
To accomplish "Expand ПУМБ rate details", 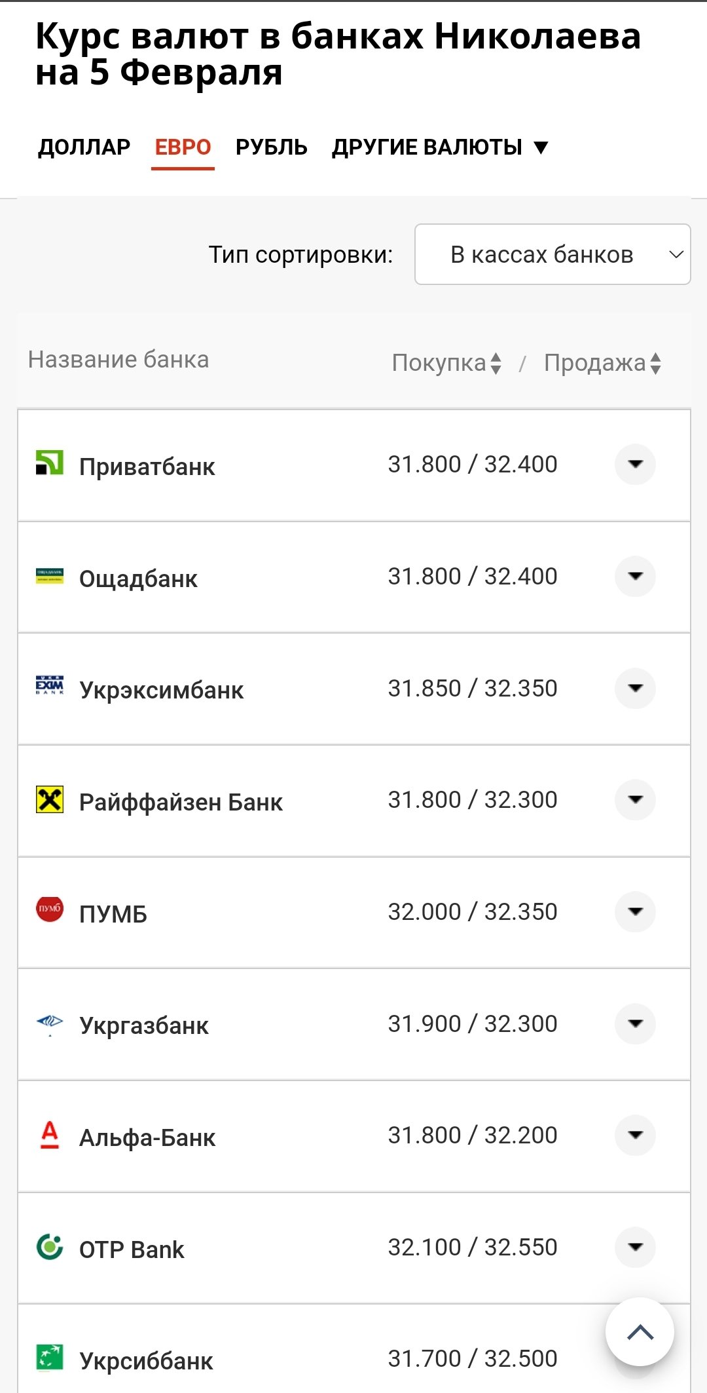I will (x=635, y=911).
